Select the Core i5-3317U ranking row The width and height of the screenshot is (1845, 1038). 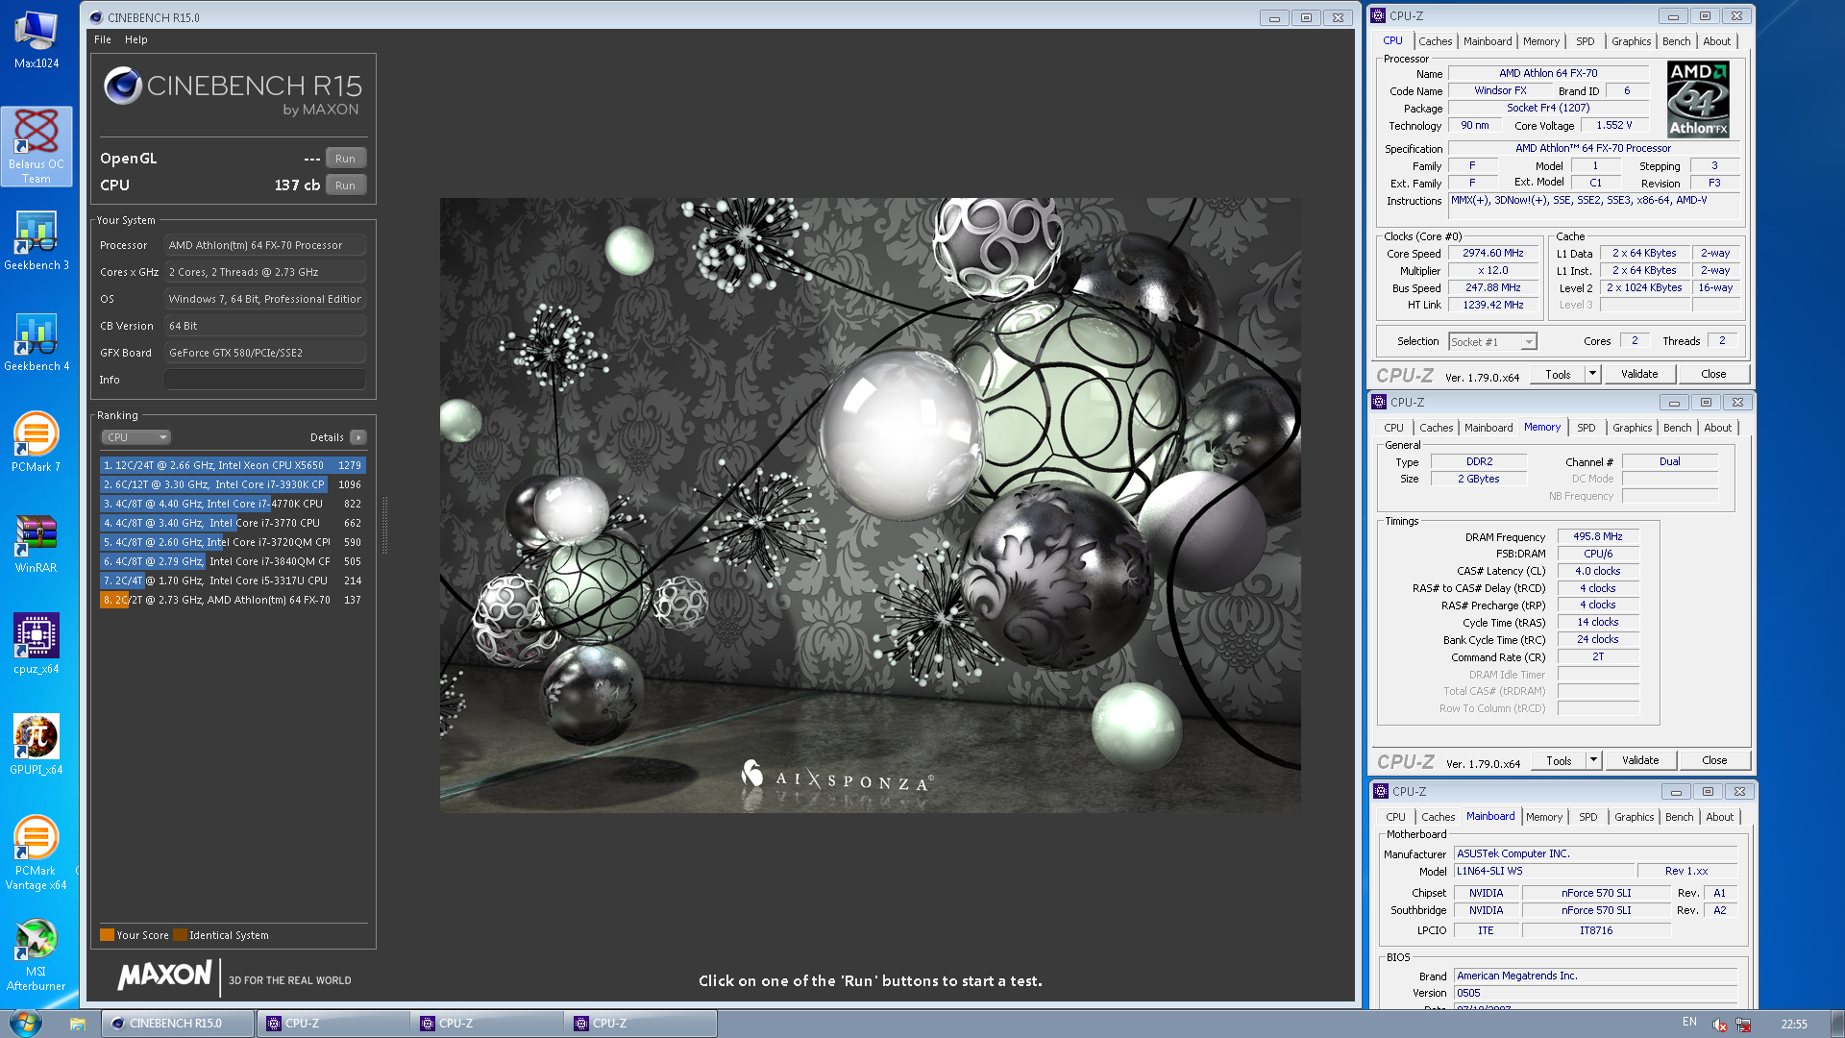pos(232,581)
